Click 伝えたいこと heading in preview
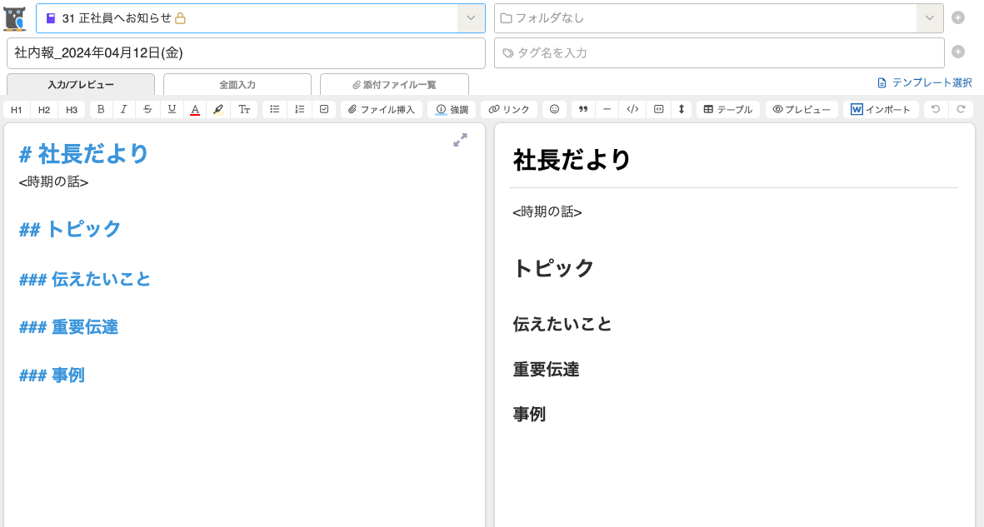 click(x=562, y=324)
